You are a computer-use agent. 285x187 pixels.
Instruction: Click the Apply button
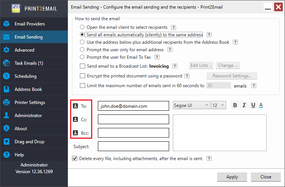pyautogui.click(x=232, y=177)
